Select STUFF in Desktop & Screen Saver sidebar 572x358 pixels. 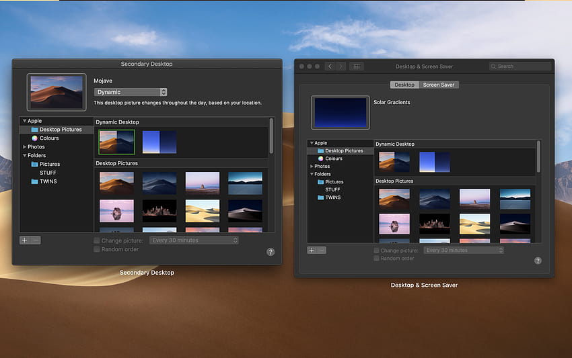coord(332,189)
